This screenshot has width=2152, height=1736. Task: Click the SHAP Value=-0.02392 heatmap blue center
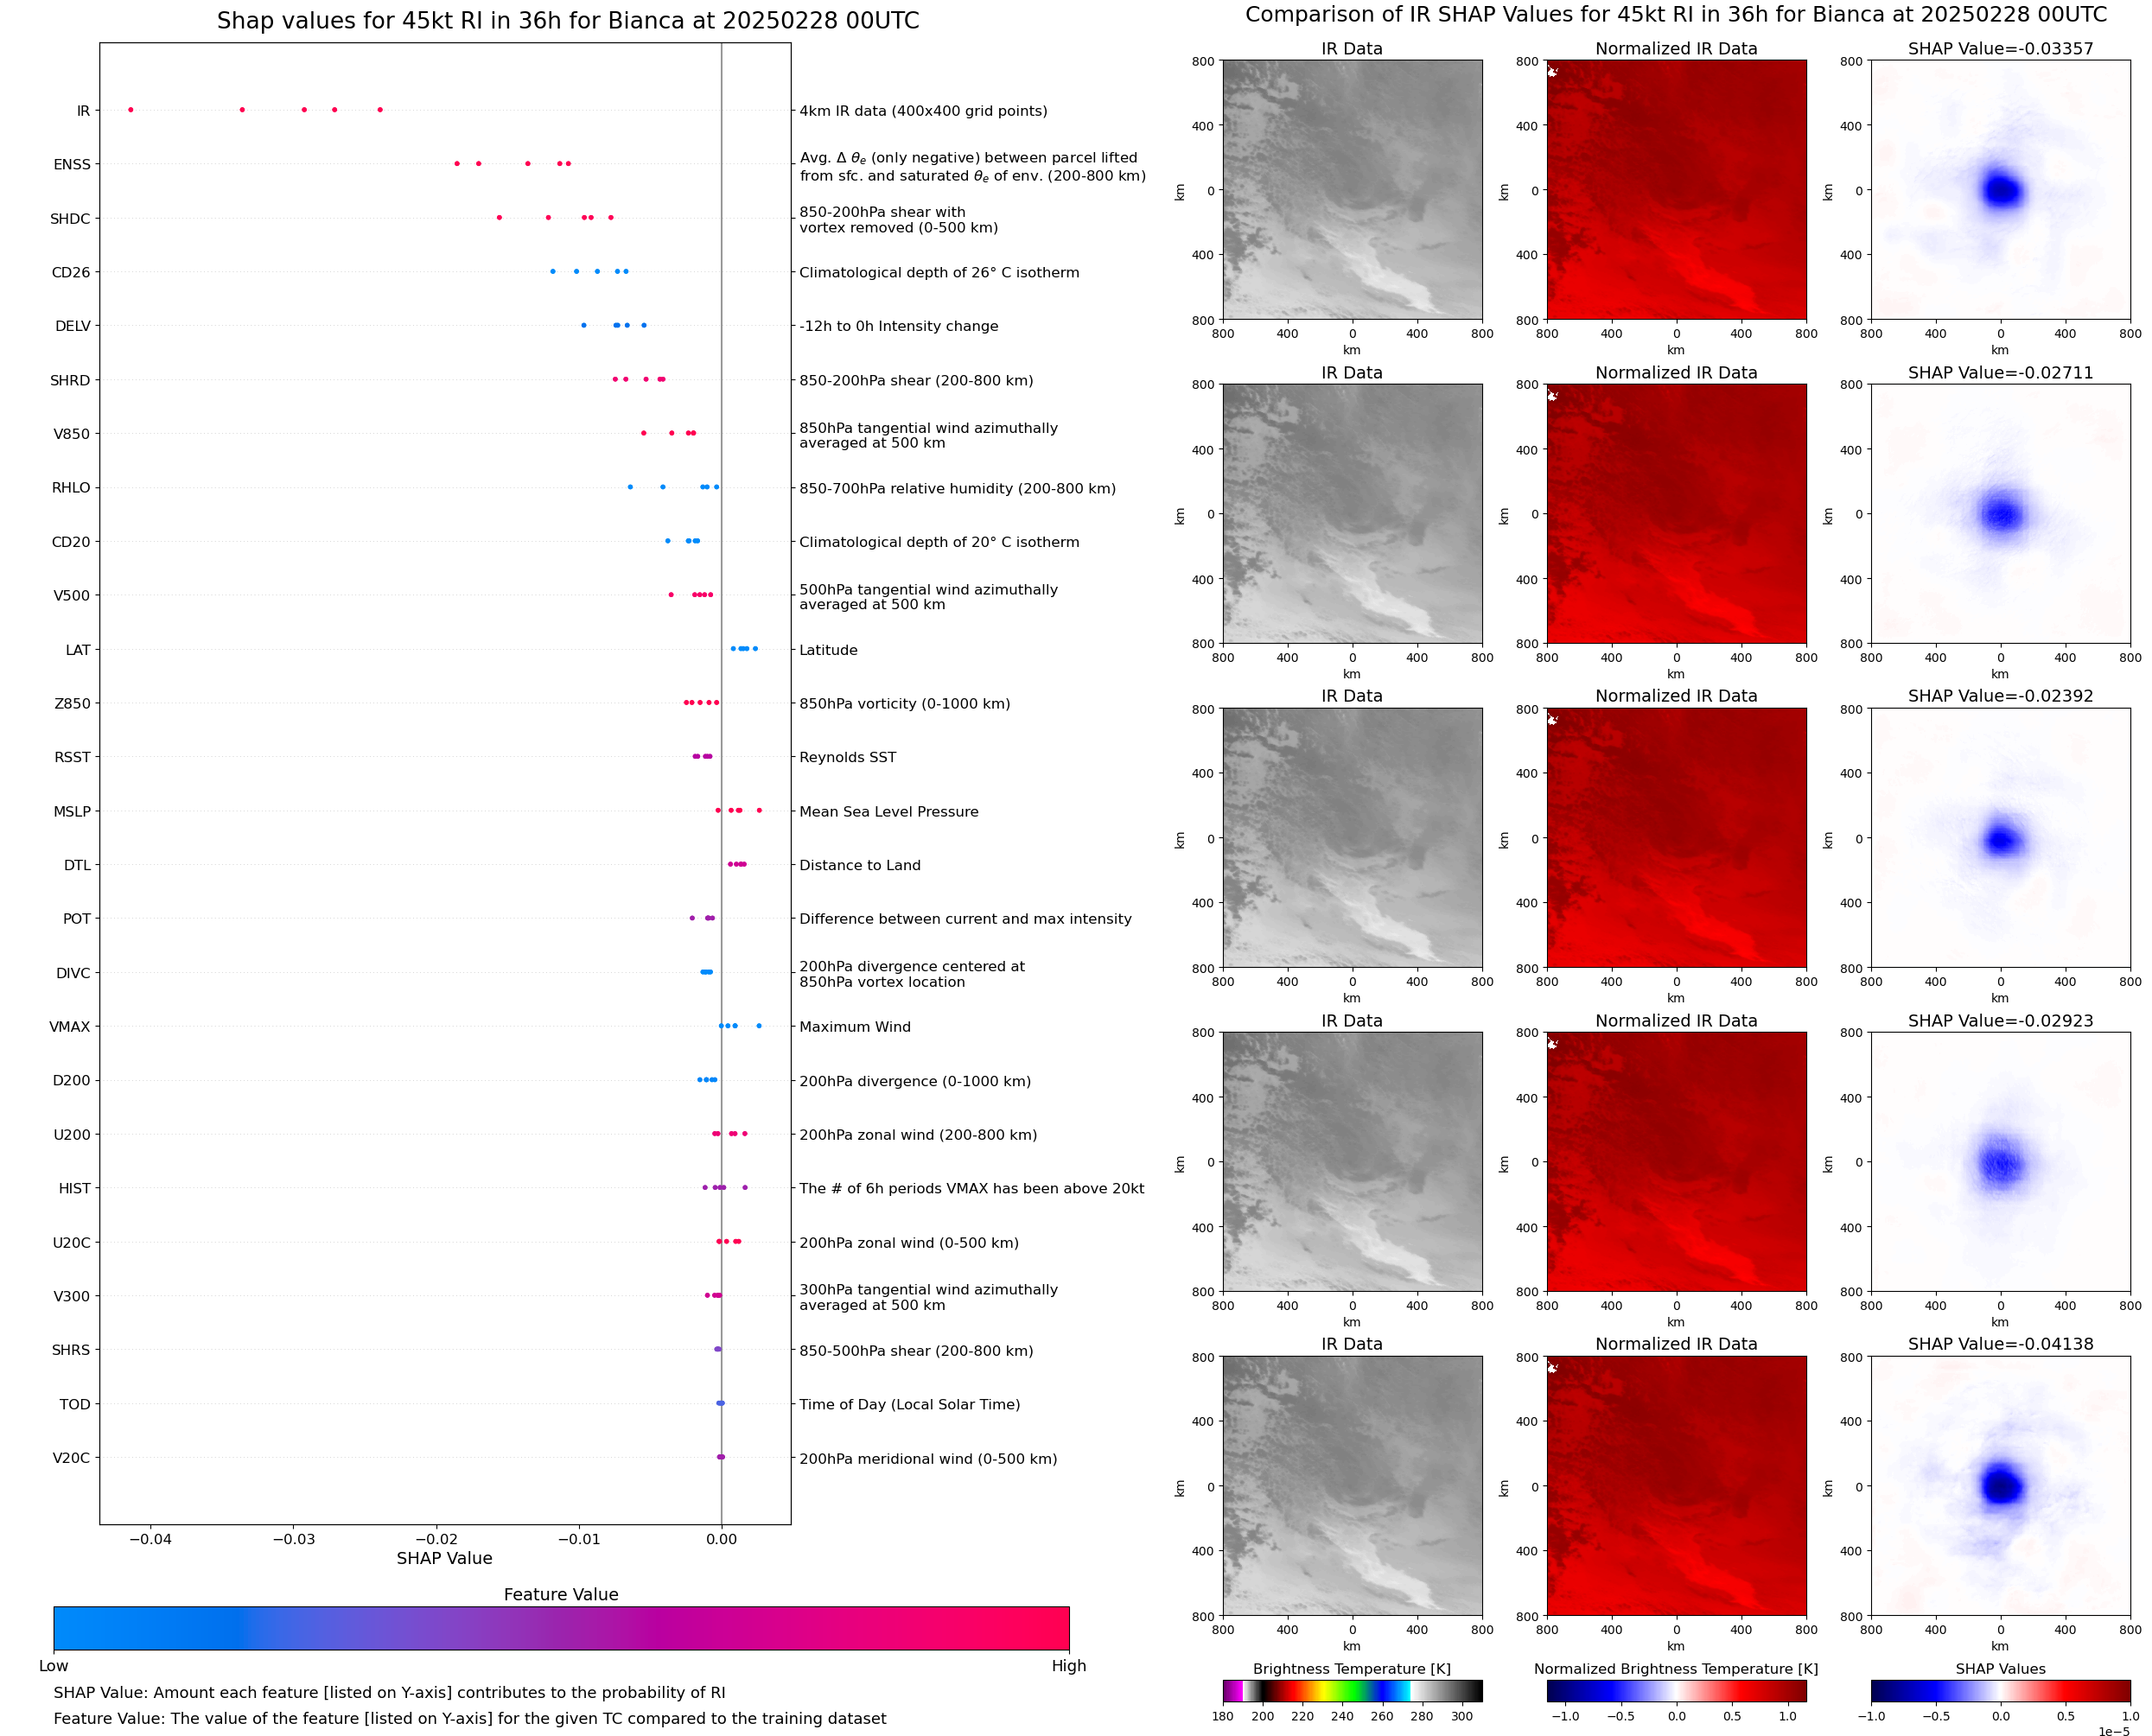(2000, 840)
